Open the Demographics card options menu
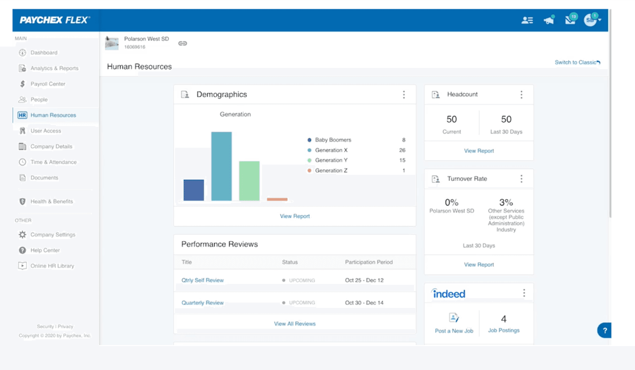The width and height of the screenshot is (635, 370). (x=404, y=94)
